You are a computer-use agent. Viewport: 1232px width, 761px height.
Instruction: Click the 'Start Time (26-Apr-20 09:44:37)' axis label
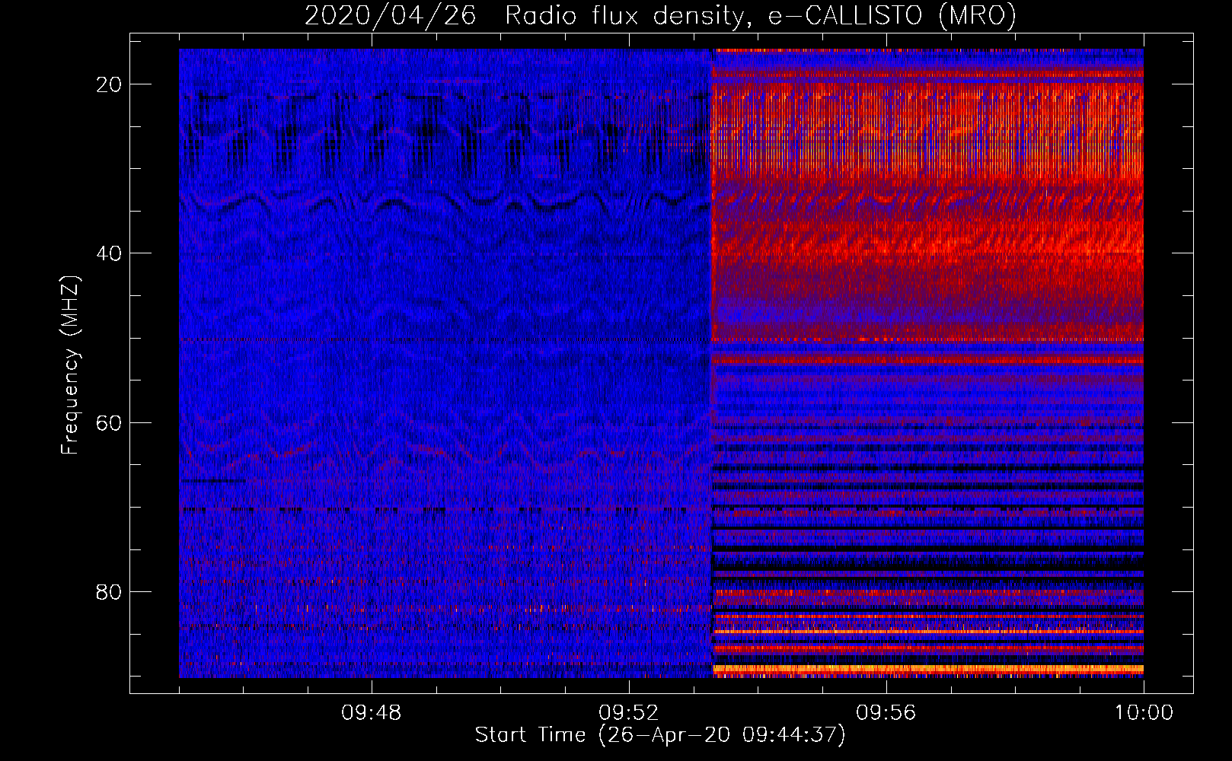click(660, 735)
